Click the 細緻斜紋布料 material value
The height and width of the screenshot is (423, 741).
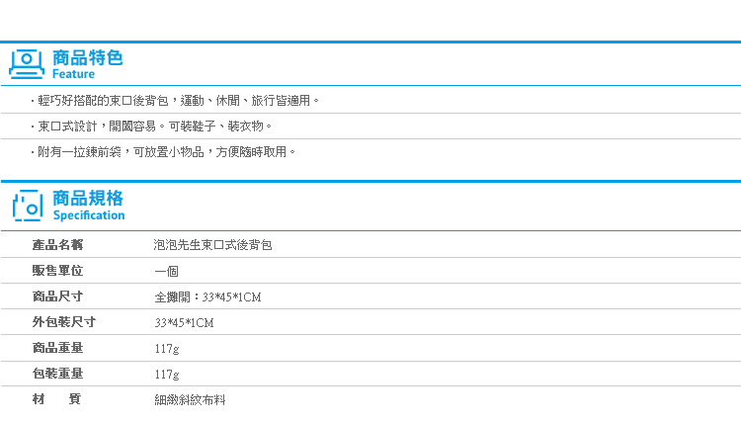(x=190, y=400)
